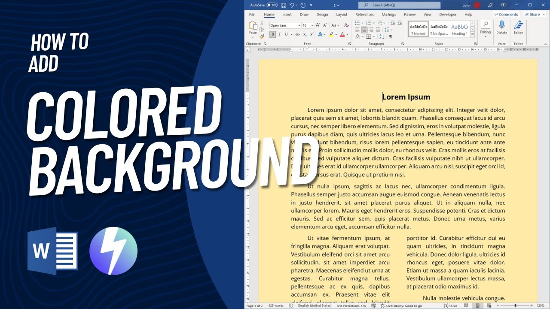550x309 pixels.
Task: Toggle the AutoSave switch
Action: (272, 5)
